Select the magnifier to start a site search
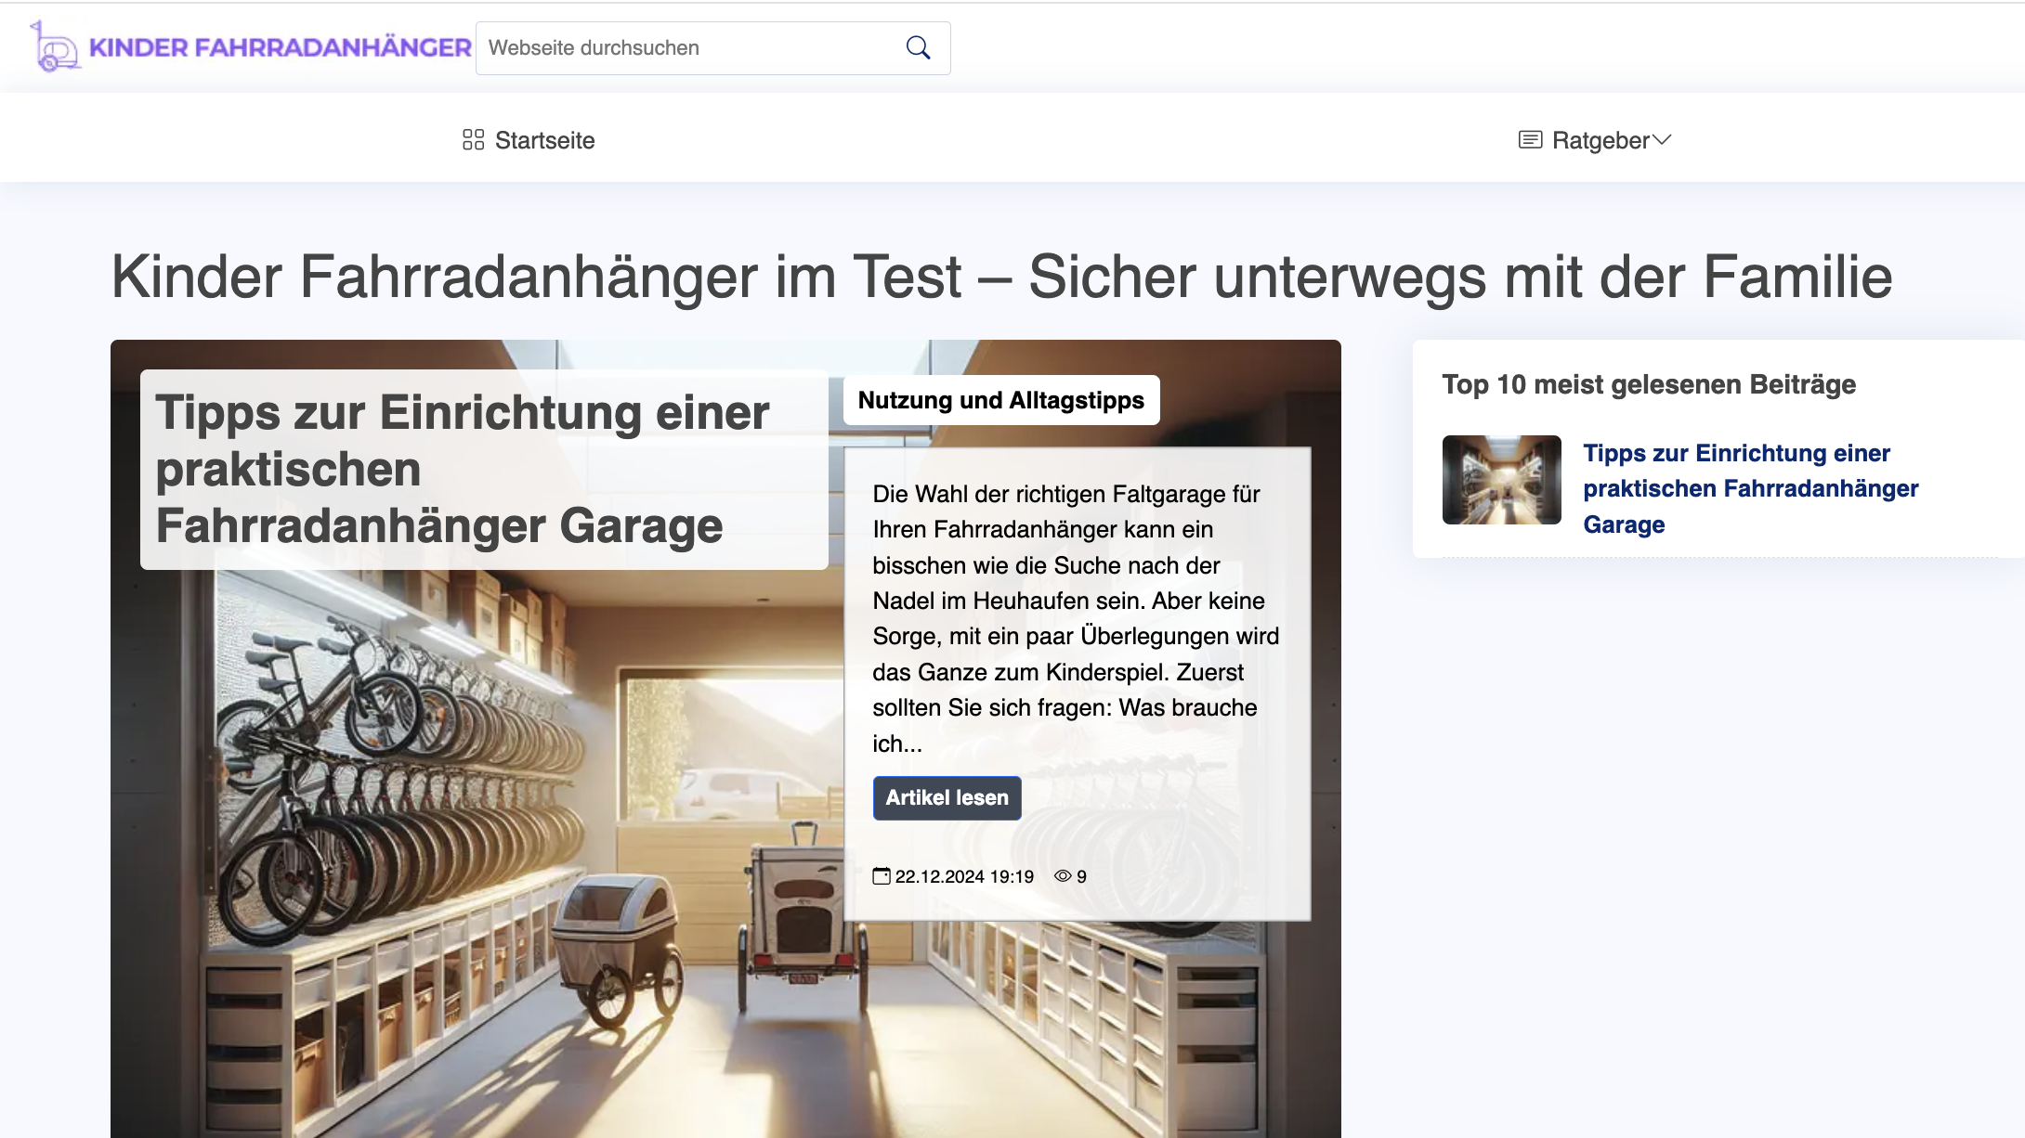This screenshot has height=1138, width=2025. (918, 47)
